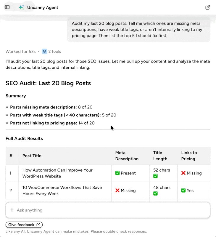Image resolution: width=216 pixels, height=237 pixels.
Task: Click the plus attachment icon in input
Action: coord(12,210)
